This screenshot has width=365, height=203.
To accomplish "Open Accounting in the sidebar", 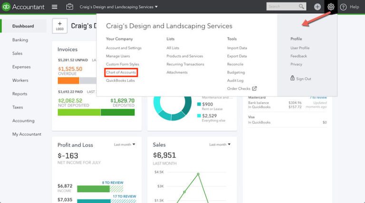I will point(23,121).
